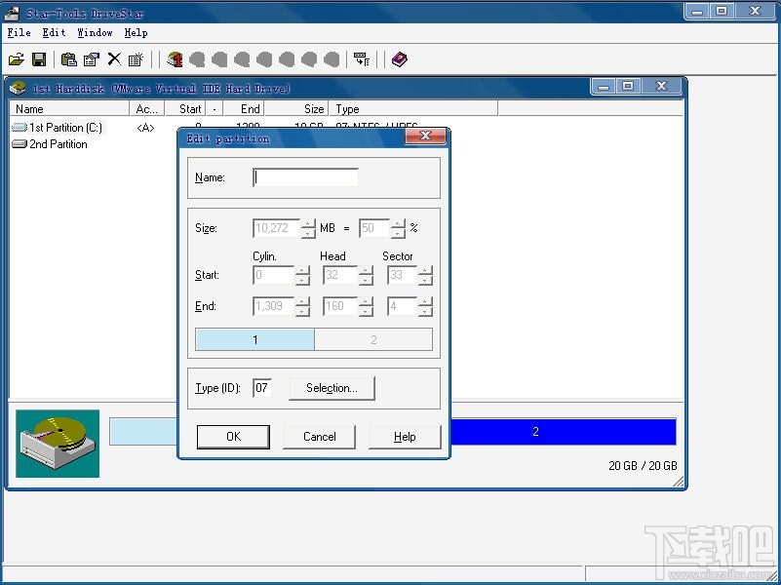Select segment 2 in dialog partition bar
The image size is (781, 585).
click(373, 339)
